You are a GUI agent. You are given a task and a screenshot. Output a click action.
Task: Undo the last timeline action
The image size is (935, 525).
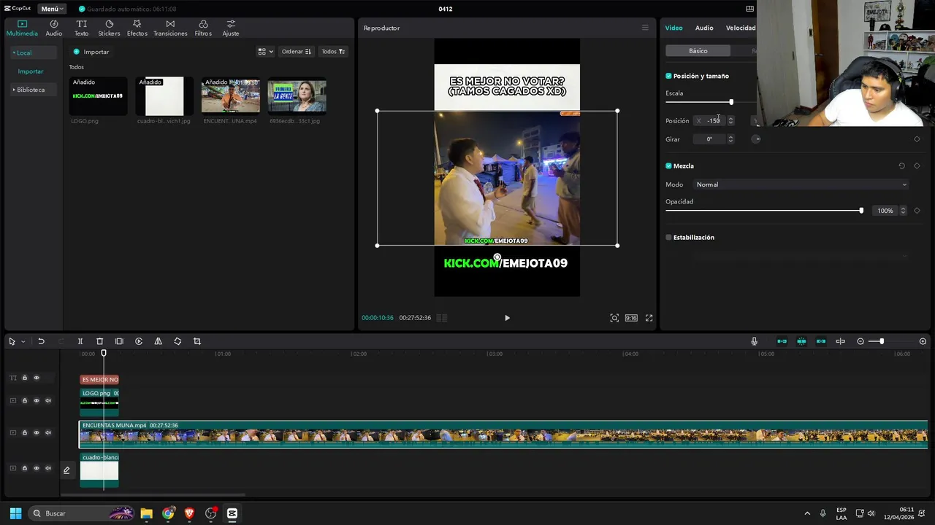(41, 341)
